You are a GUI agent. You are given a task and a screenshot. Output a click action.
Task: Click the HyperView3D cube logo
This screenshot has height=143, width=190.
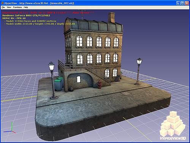coord(173,125)
